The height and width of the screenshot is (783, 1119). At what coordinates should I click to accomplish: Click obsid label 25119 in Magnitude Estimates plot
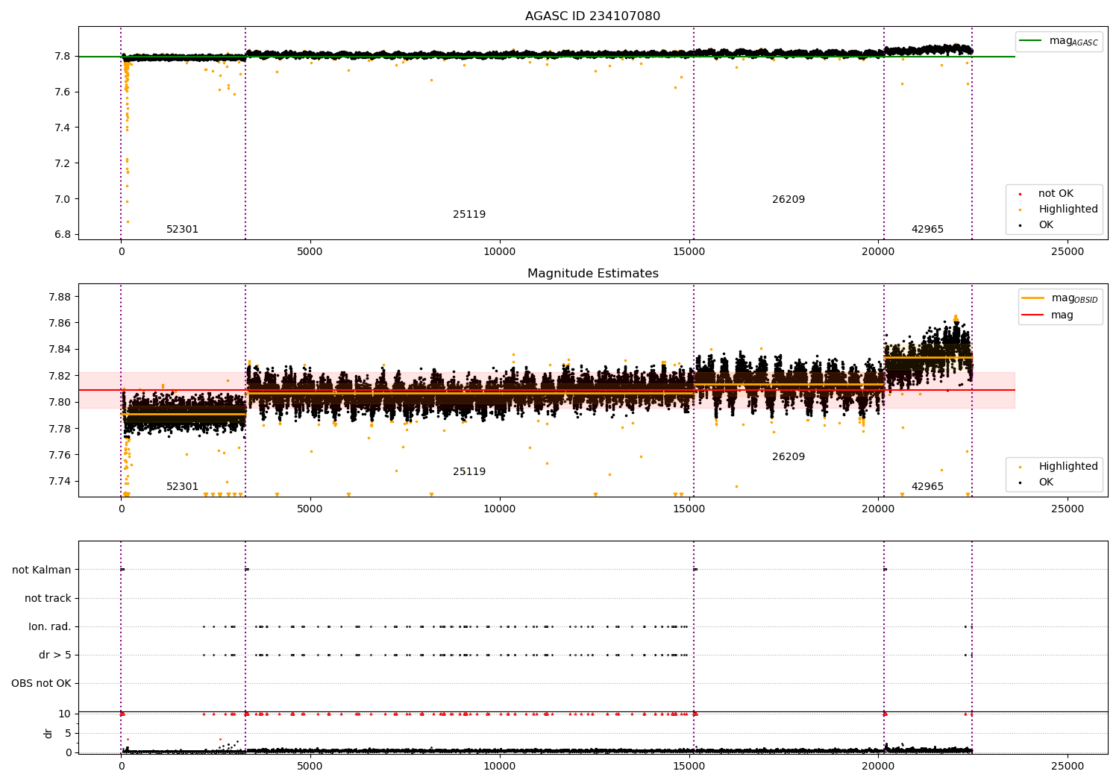469,472
